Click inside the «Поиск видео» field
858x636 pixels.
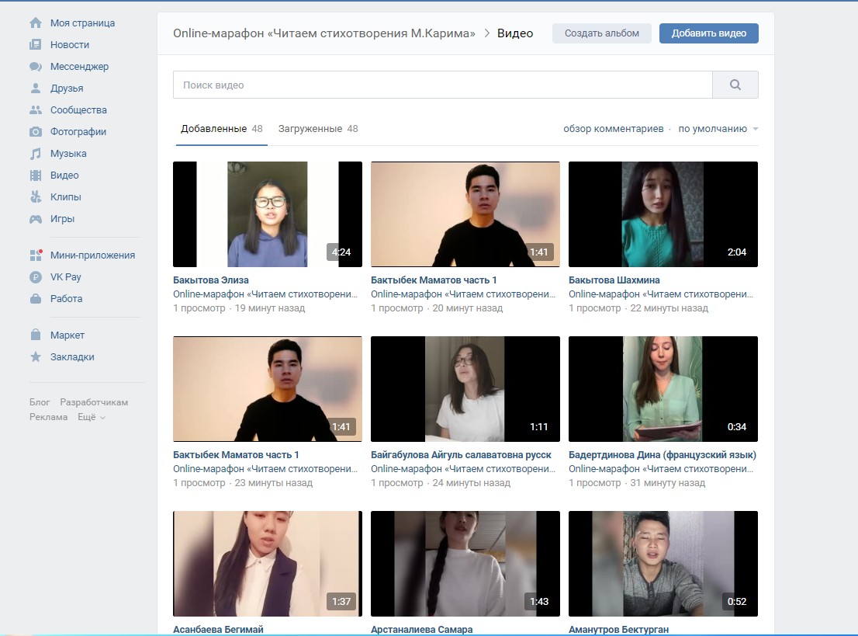click(x=442, y=85)
